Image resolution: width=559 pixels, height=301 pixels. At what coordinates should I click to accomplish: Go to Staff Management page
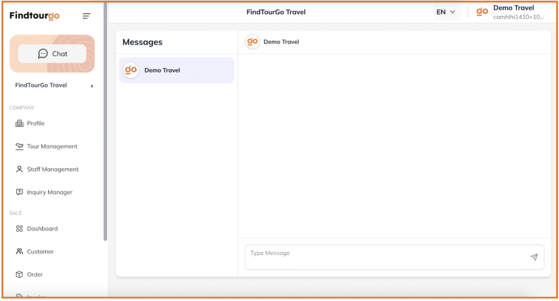click(52, 170)
